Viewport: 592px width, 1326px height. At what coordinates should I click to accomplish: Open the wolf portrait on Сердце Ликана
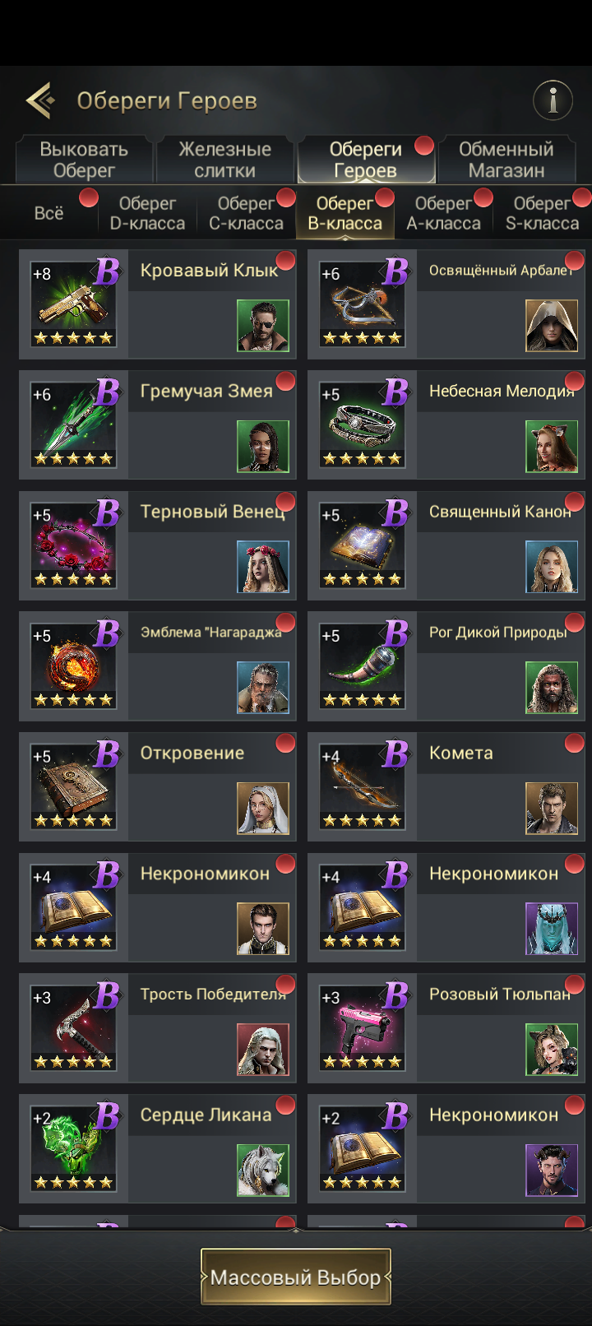pyautogui.click(x=263, y=1171)
